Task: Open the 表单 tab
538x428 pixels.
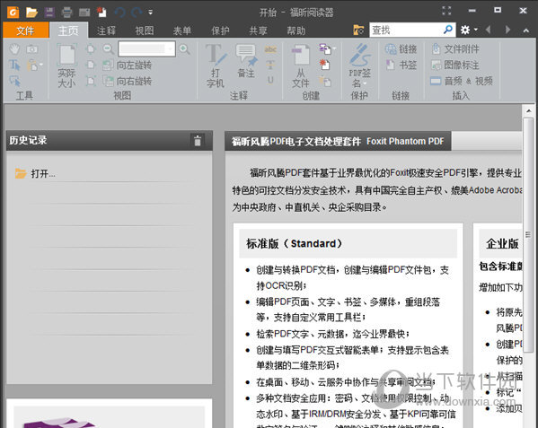Action: pyautogui.click(x=182, y=31)
